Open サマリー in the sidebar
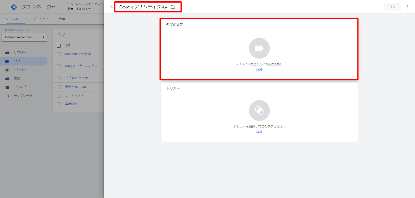The height and width of the screenshot is (198, 415). click(20, 52)
